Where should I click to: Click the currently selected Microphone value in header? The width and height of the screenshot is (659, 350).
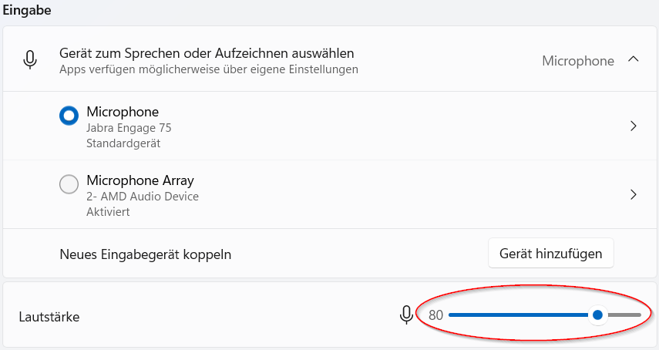[578, 61]
